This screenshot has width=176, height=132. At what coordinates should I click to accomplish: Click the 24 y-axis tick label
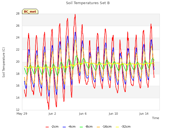(18, 38)
